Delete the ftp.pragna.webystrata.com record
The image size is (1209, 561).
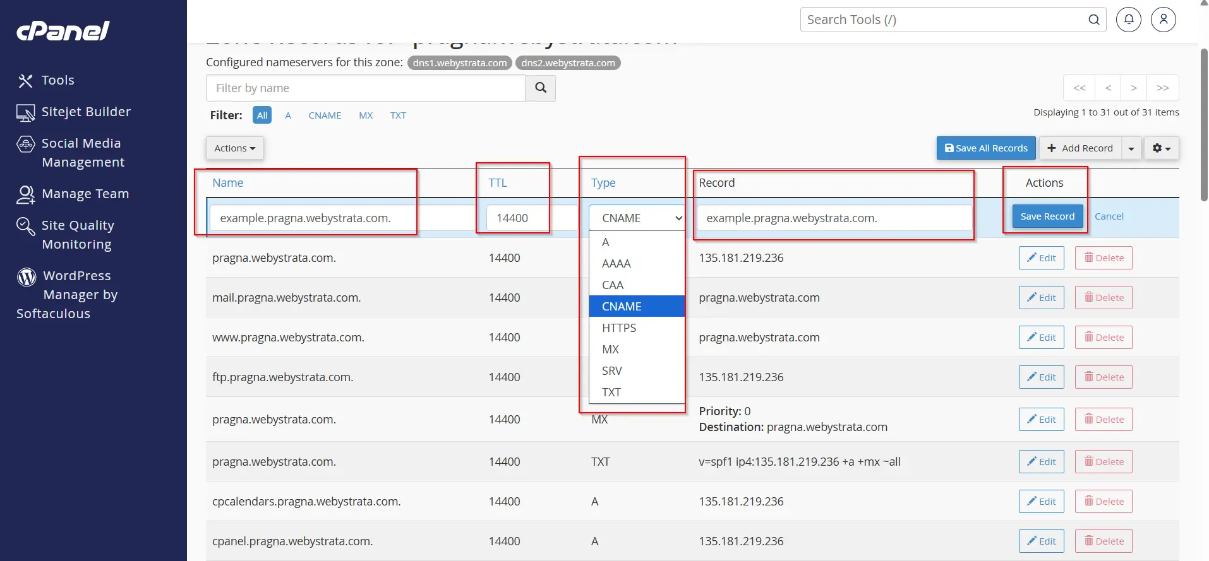[1104, 377]
